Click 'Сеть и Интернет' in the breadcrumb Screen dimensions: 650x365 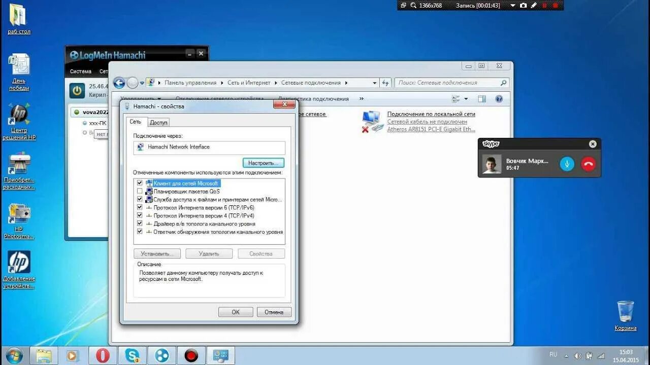click(x=249, y=83)
